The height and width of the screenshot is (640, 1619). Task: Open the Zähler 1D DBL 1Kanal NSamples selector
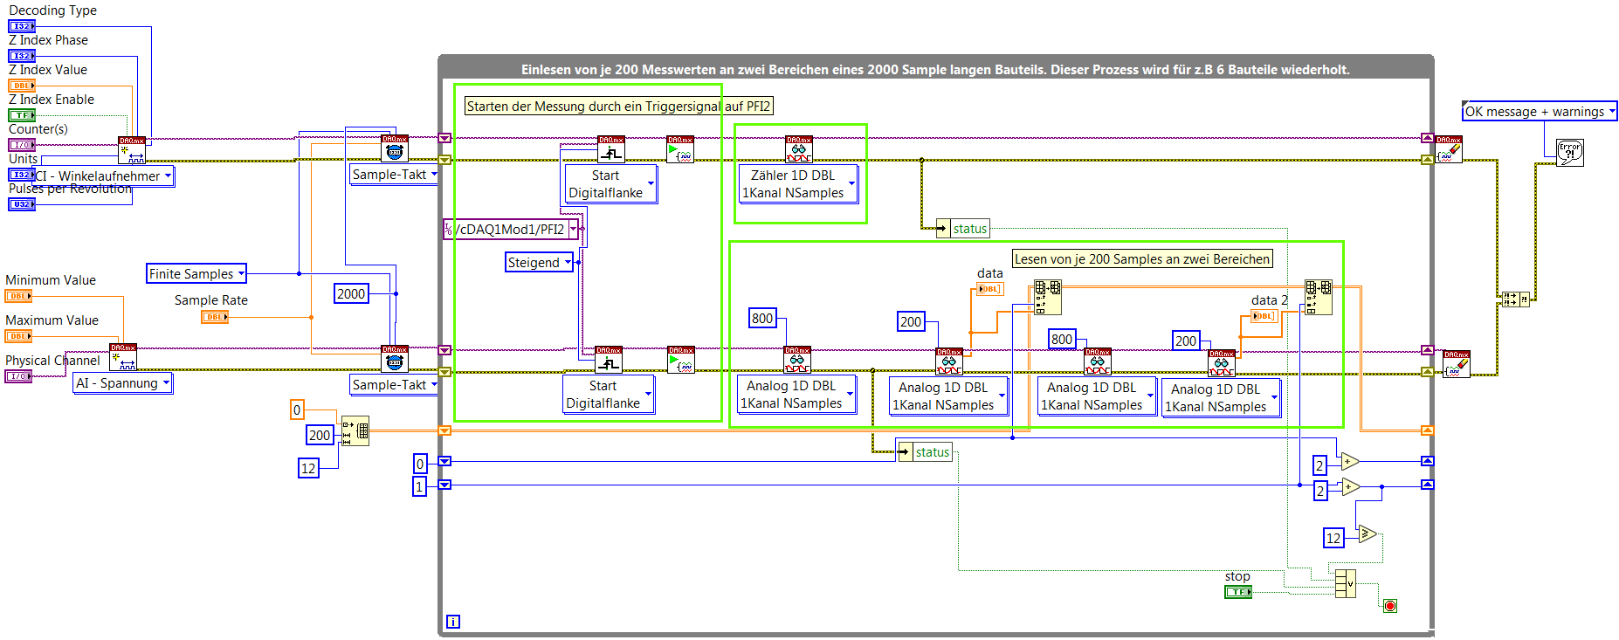[x=798, y=184]
